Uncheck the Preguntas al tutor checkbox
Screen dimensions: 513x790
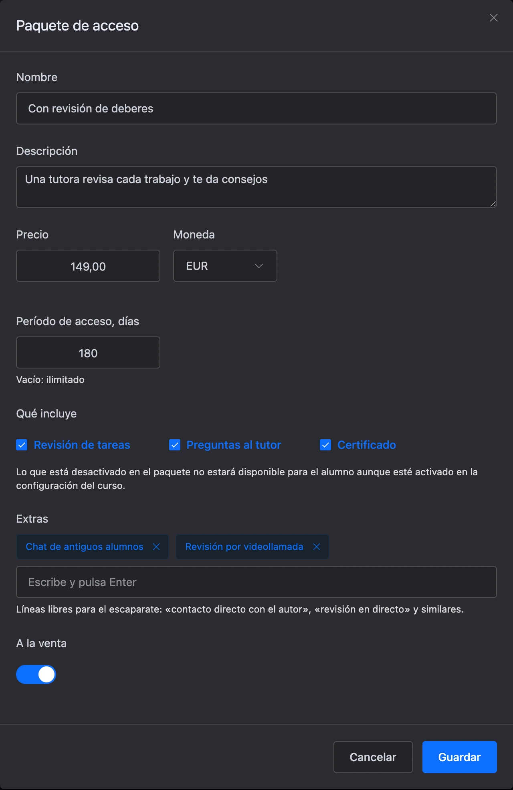click(175, 445)
